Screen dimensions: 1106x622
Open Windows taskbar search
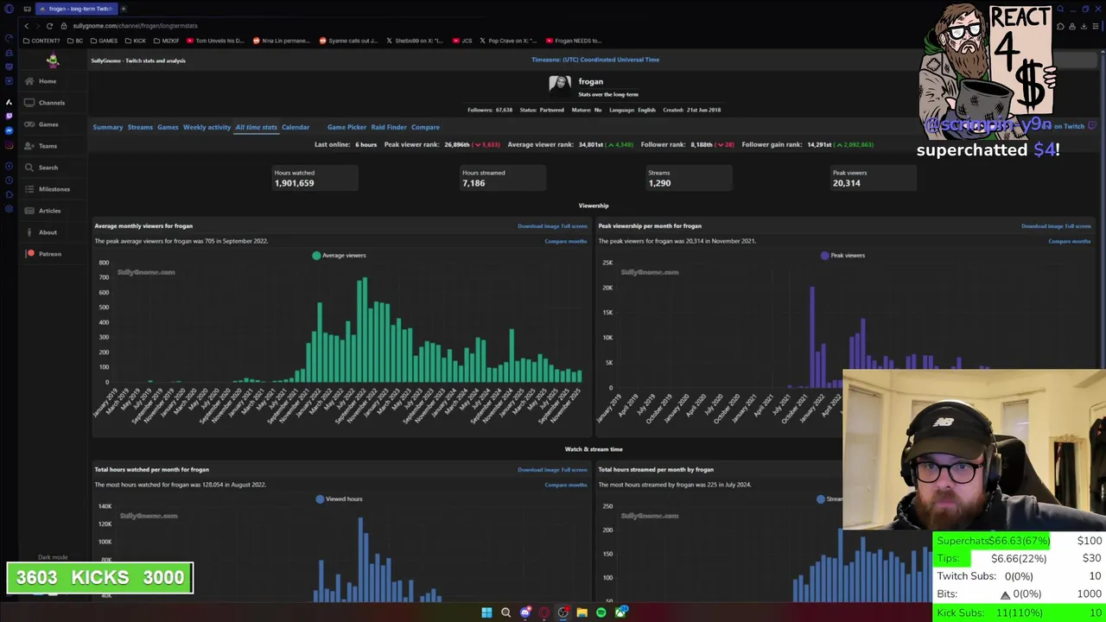tap(505, 612)
